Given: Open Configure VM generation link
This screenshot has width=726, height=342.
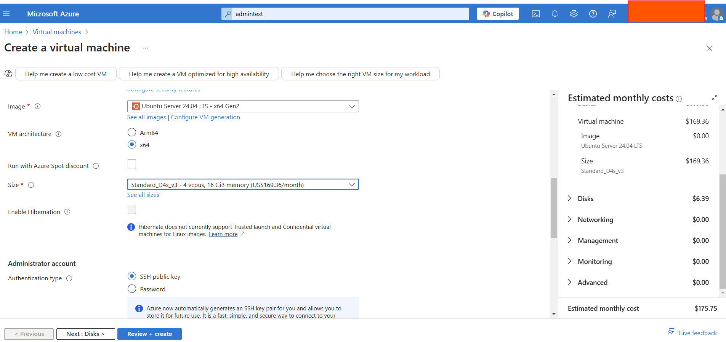Looking at the screenshot, I should tap(205, 117).
